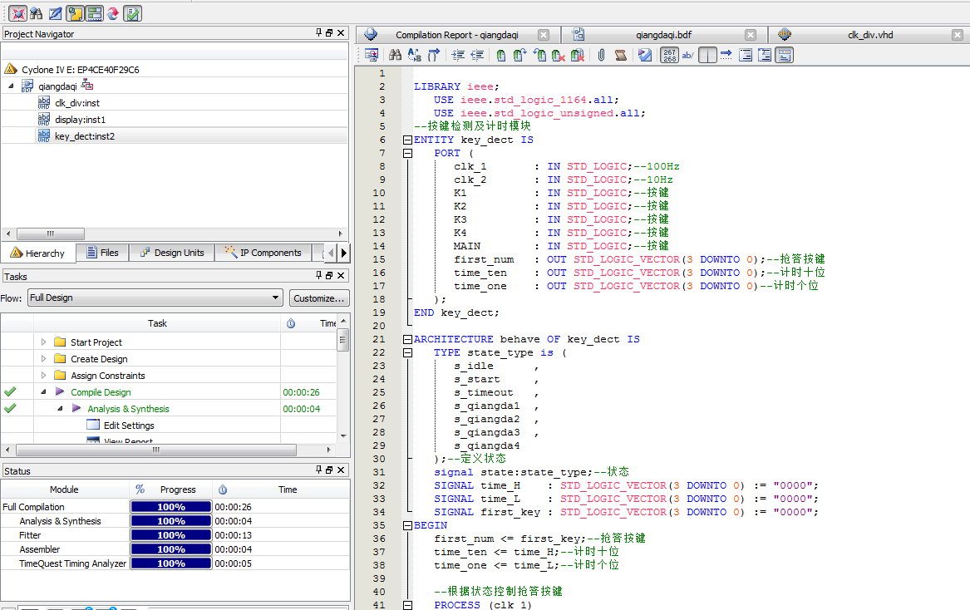Close the Compilation Report tab
Viewport: 970px width, 610px height.
(x=544, y=35)
